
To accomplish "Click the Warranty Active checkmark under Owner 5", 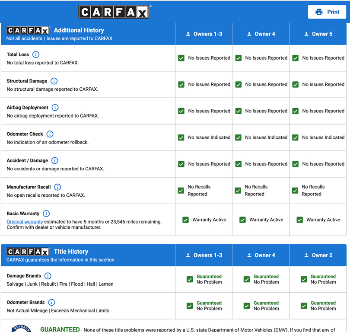I will (x=299, y=220).
